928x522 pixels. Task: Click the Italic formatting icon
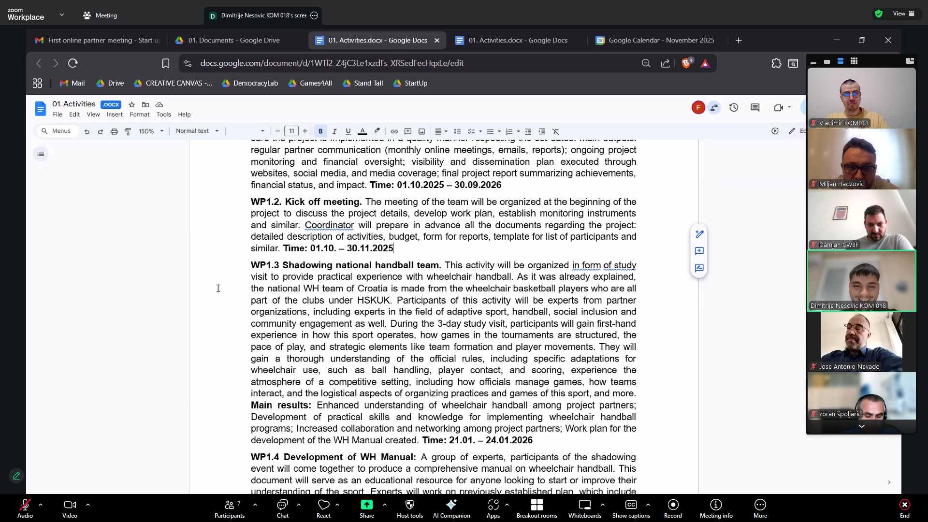(334, 131)
